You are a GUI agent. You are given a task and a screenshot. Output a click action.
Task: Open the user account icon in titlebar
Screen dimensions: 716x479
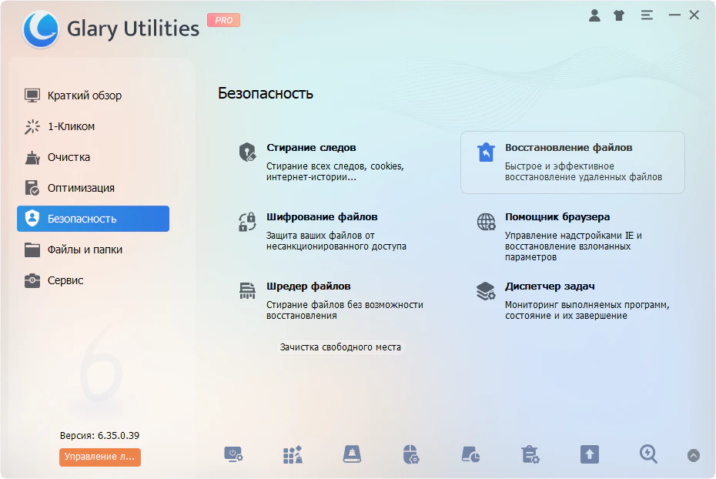[594, 14]
